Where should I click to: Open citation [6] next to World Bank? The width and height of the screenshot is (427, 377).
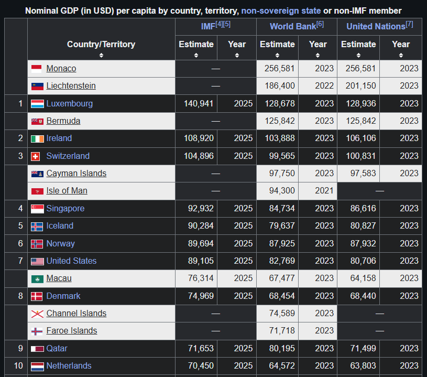coord(320,24)
